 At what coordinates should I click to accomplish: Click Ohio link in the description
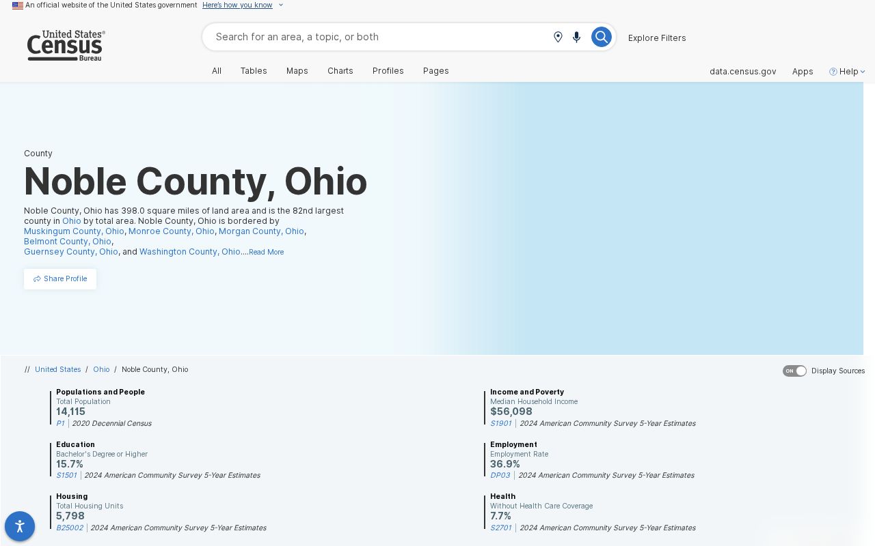pos(72,221)
